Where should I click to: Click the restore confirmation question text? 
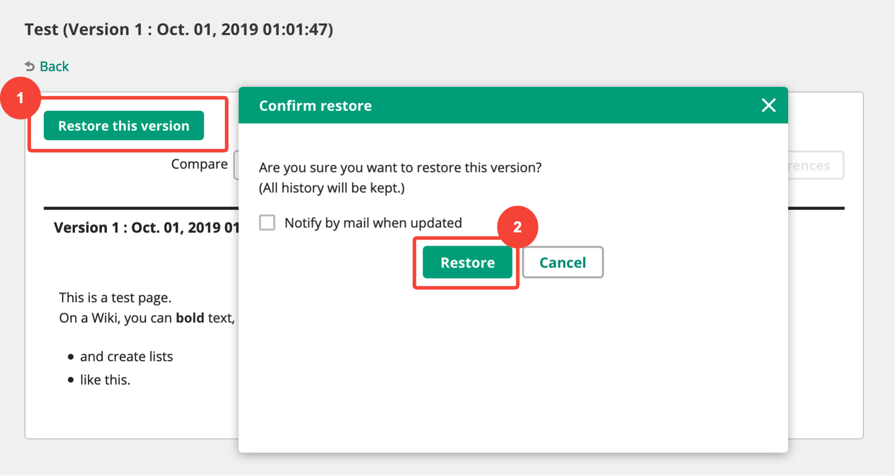(x=400, y=168)
